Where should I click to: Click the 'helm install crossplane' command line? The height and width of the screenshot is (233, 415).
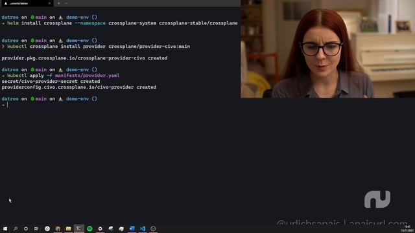tap(119, 23)
